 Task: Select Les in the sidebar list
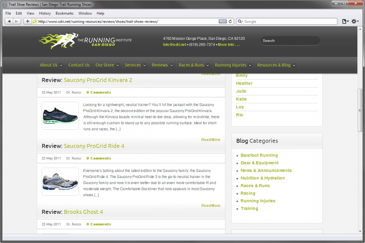coord(240,107)
